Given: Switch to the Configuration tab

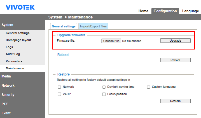Looking at the screenshot, I should click(x=165, y=11).
